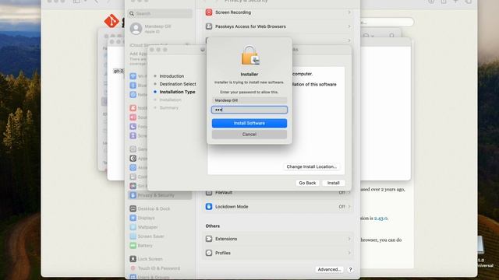Click System Settings search field

[x=160, y=14]
